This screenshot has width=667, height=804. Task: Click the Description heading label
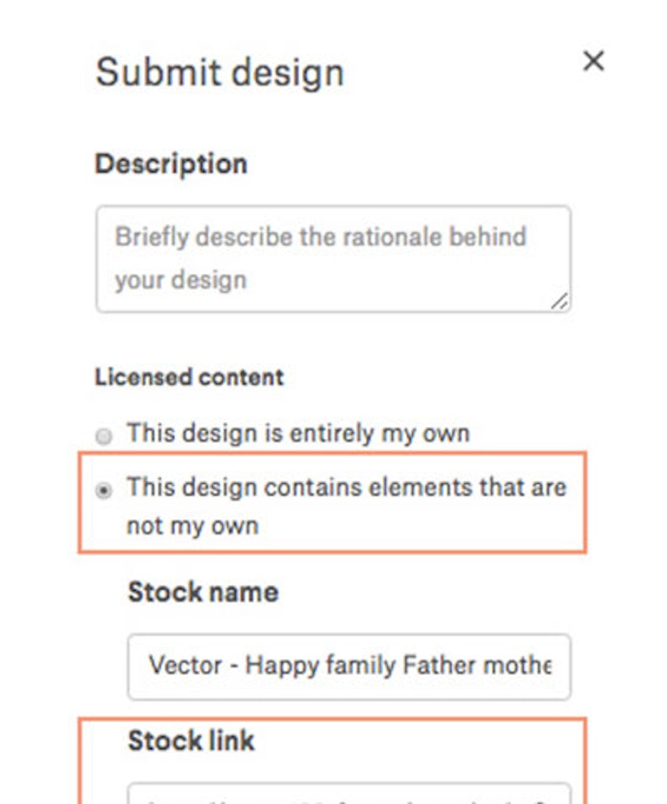point(171,164)
